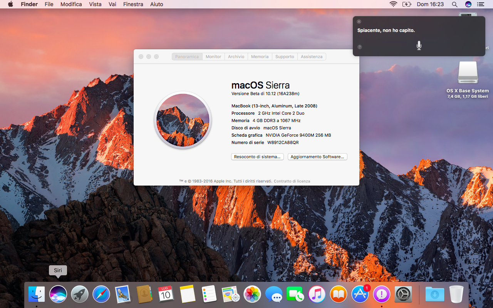
Task: Open the Wi-Fi status menu
Action: (393, 4)
